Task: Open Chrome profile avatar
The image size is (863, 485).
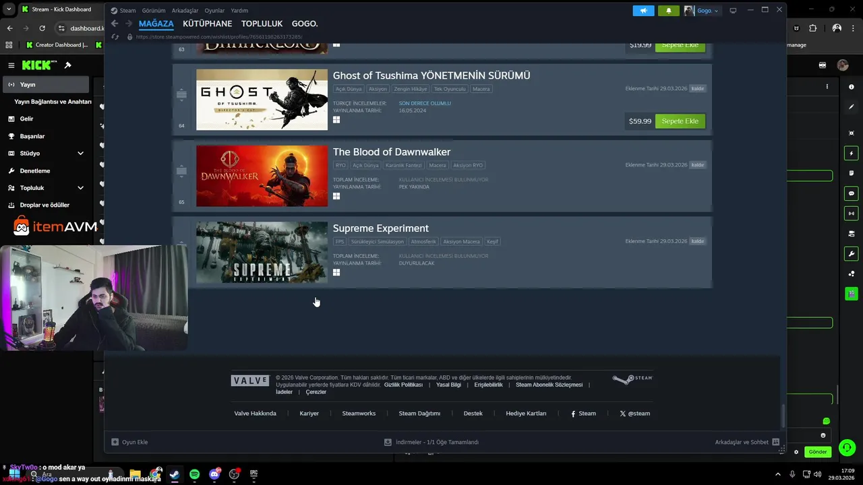Action: (x=837, y=28)
